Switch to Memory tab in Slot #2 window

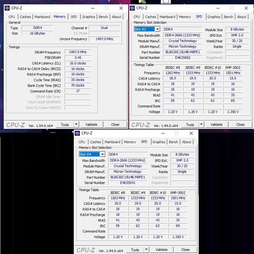point(185,17)
